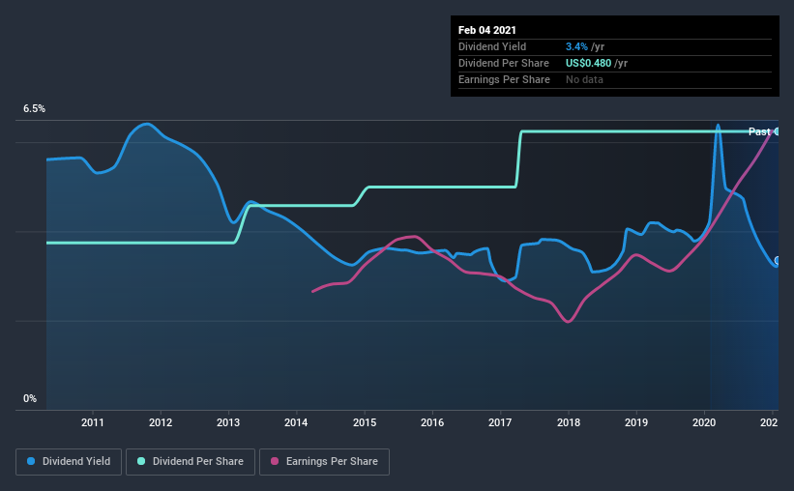Image resolution: width=794 pixels, height=491 pixels.
Task: Click the blue dividend yield endpoint marker
Action: tap(778, 261)
